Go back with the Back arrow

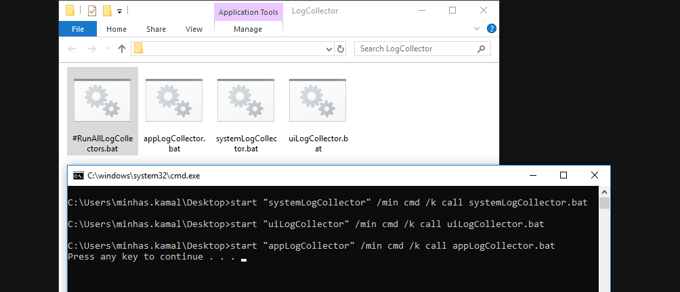pos(72,49)
